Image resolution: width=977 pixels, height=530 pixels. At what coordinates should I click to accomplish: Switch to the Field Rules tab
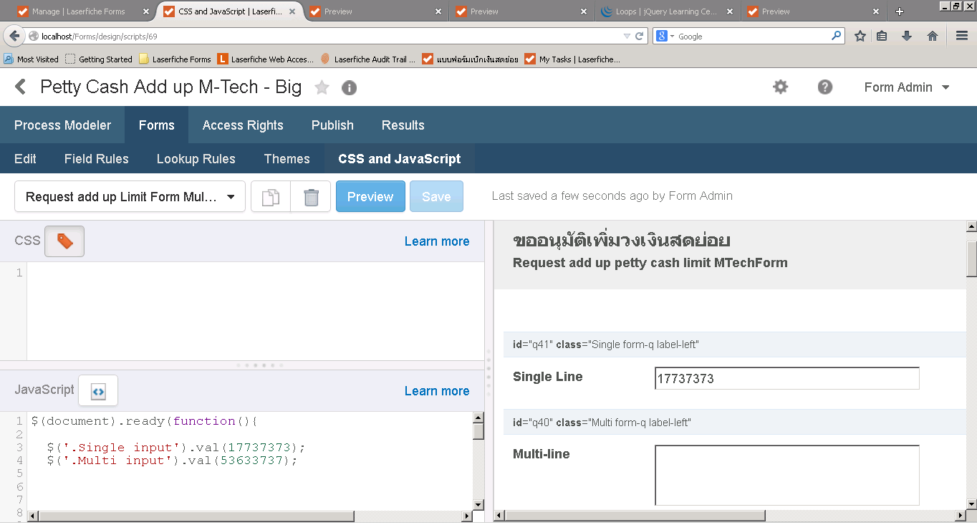[x=97, y=159]
